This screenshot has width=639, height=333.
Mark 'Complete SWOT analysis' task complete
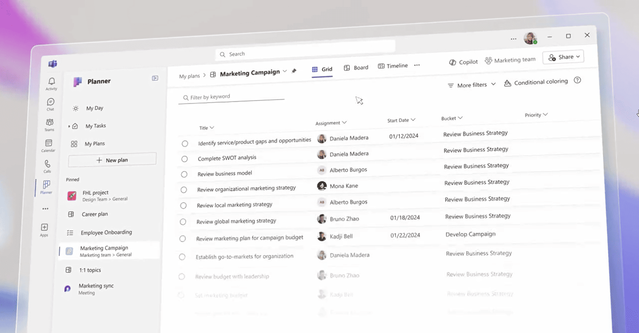pos(184,159)
